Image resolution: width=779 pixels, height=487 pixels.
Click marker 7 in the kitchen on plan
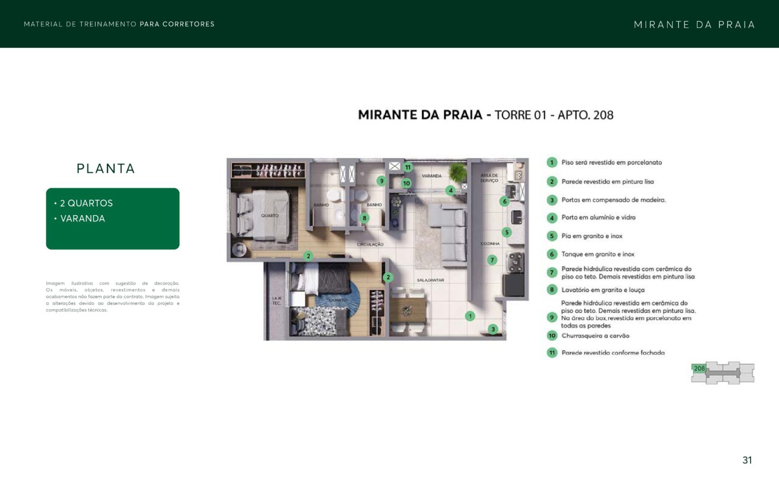[492, 260]
